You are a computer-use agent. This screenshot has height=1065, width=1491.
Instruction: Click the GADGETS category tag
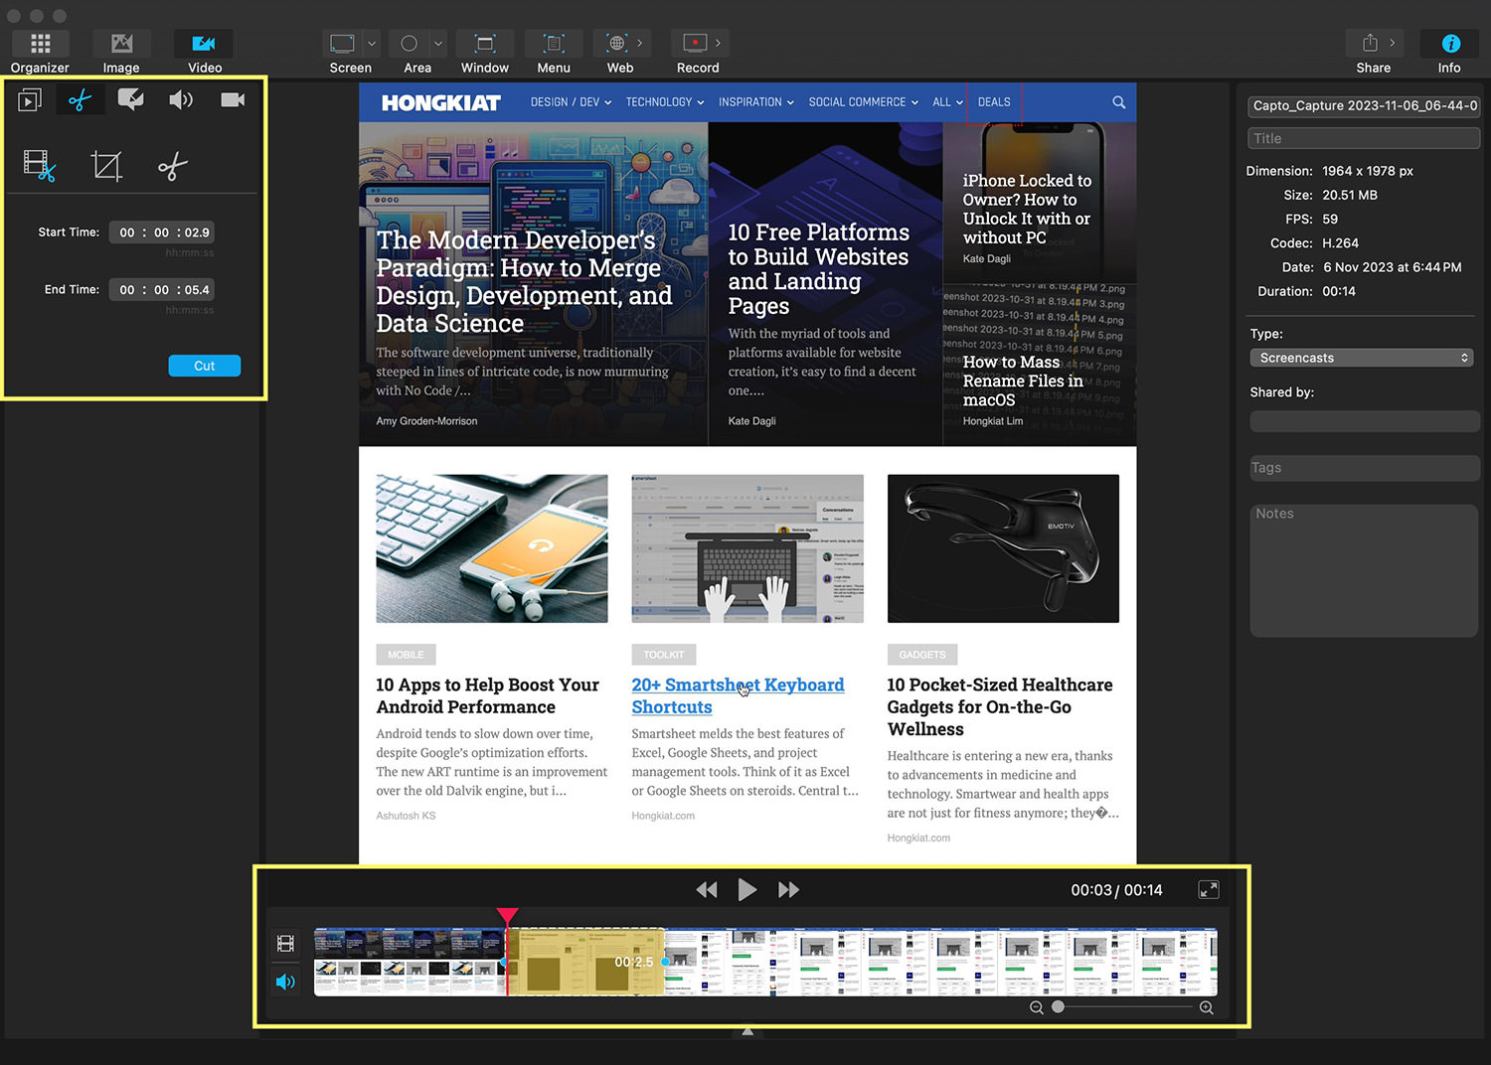click(x=922, y=655)
